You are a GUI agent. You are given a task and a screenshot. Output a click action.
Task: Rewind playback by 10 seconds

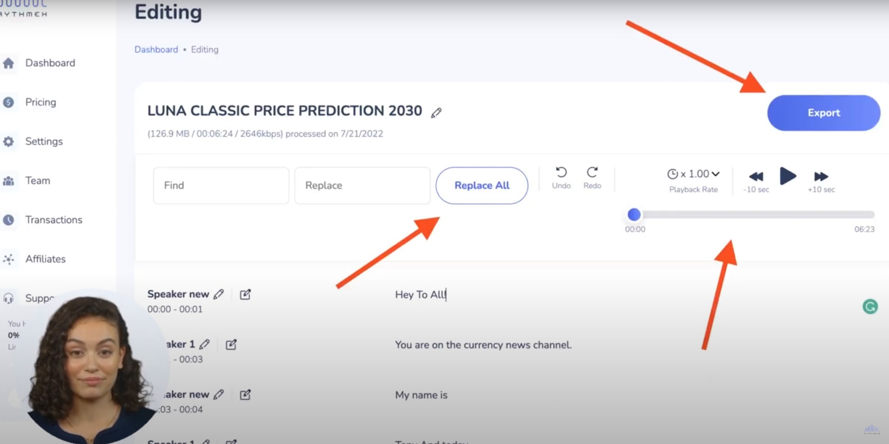(x=756, y=181)
